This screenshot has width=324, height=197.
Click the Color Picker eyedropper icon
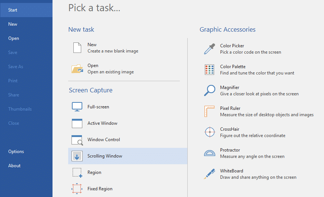click(x=210, y=49)
